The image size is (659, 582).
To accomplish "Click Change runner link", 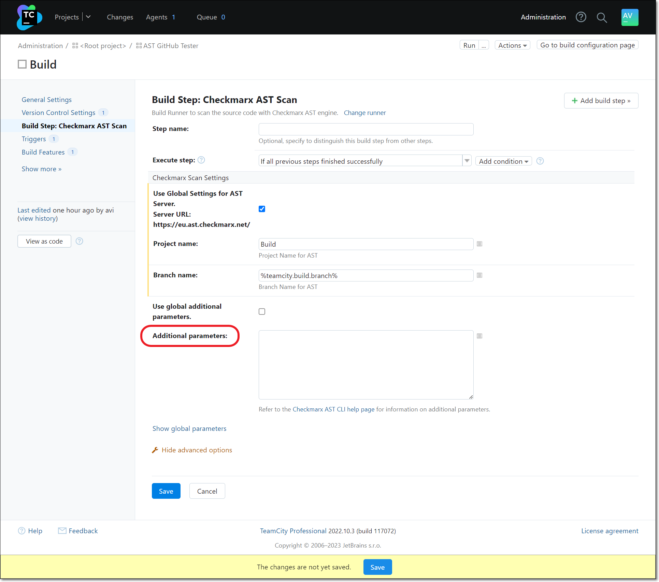I will pyautogui.click(x=365, y=113).
